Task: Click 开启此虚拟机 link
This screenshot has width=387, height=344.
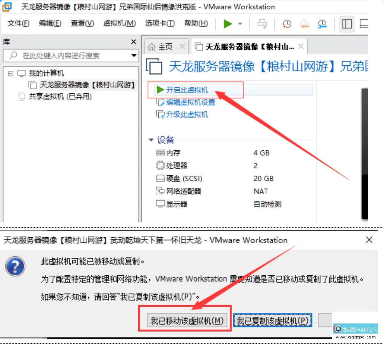Action: [187, 90]
